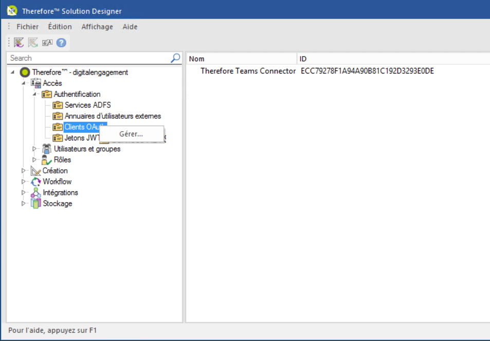490x341 pixels.
Task: Click the Rôles tree icon
Action: point(47,160)
